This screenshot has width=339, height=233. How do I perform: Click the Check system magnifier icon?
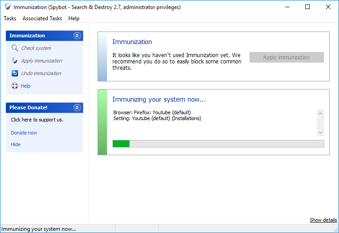[15, 48]
